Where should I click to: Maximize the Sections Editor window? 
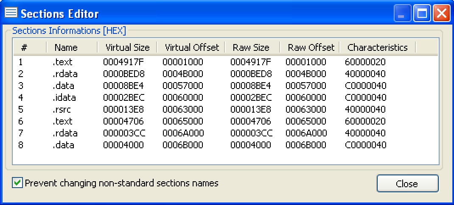pyautogui.click(x=422, y=14)
